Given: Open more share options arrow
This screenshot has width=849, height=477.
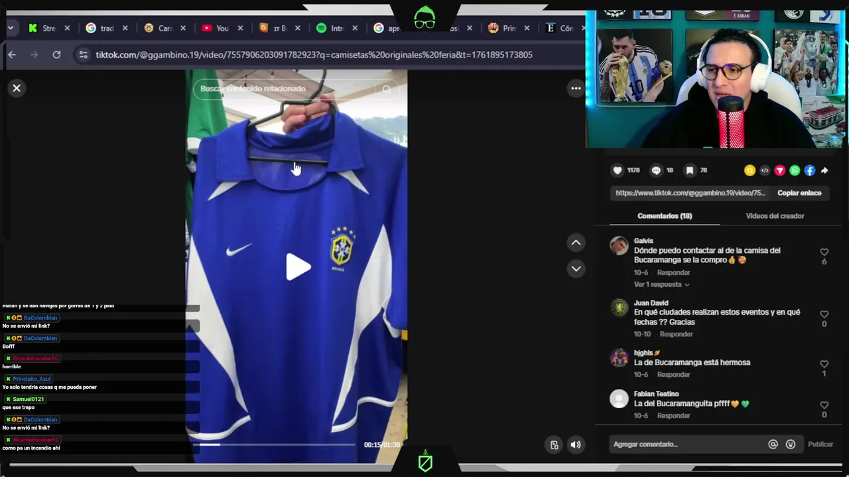Looking at the screenshot, I should (824, 170).
